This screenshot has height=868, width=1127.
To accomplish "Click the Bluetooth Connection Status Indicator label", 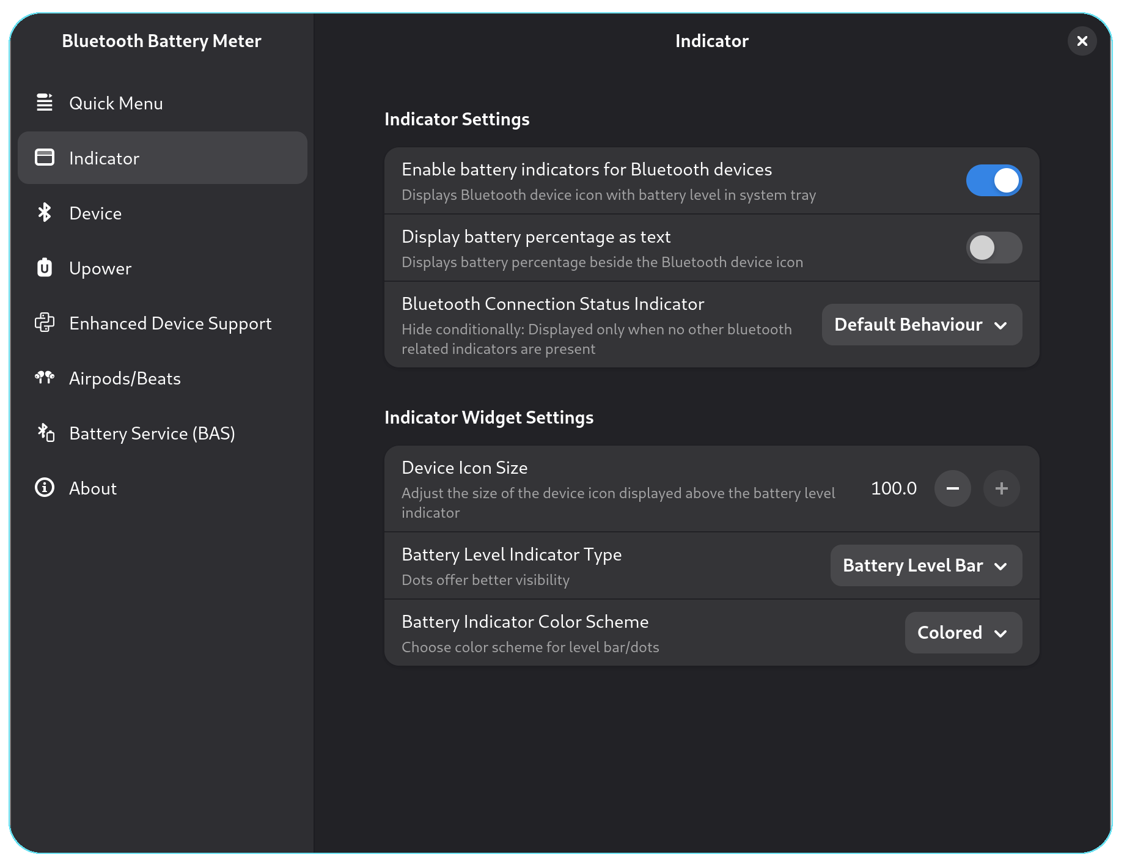I will tap(553, 304).
